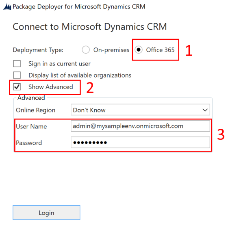The image size is (241, 230).
Task: Enable Sign in as current user
Action: pos(17,64)
